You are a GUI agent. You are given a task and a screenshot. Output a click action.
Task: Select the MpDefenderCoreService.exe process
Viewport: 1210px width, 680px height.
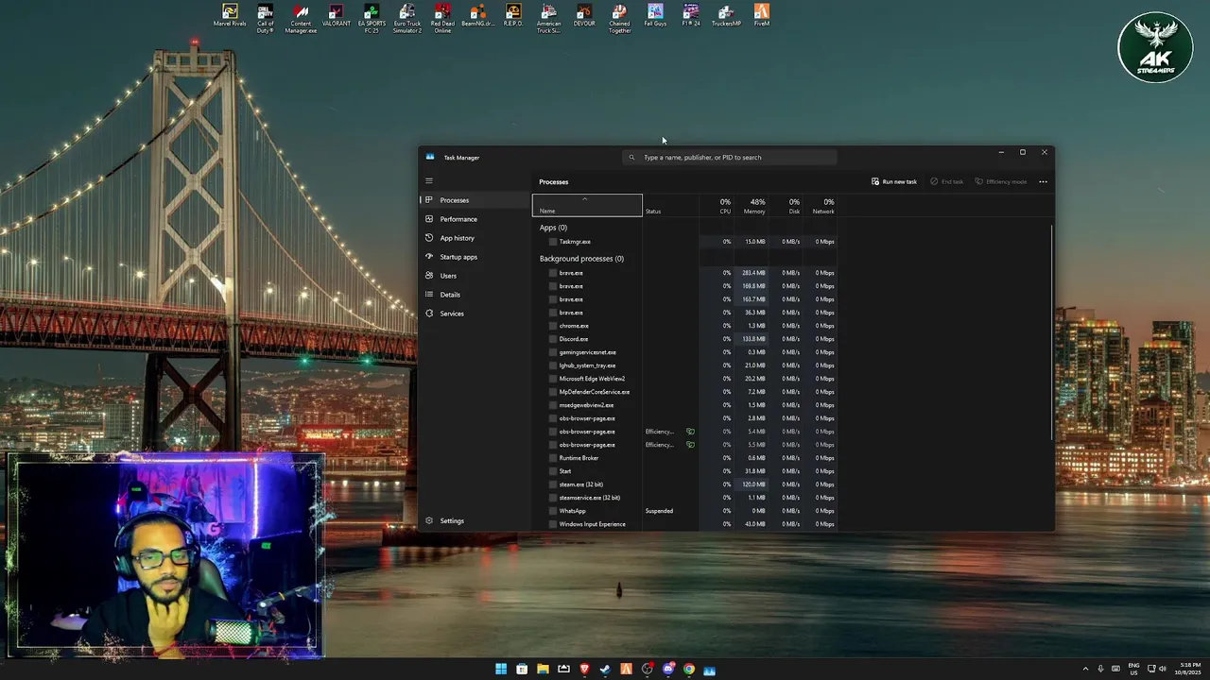pyautogui.click(x=685, y=392)
